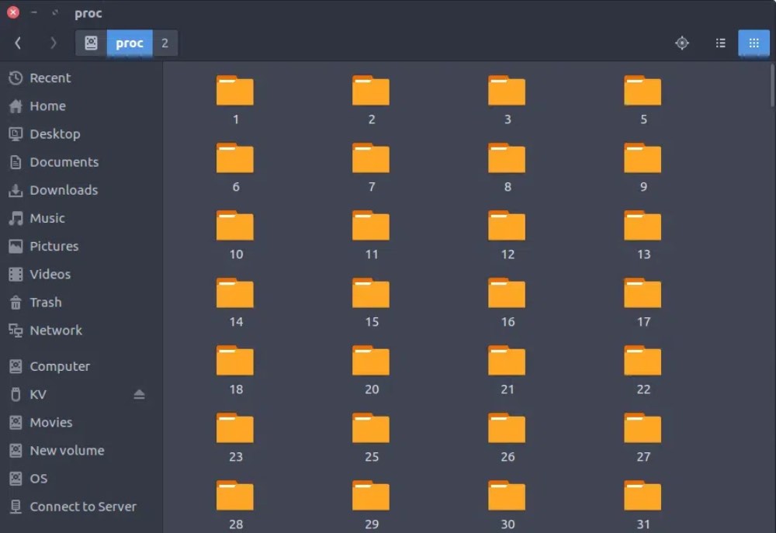
Task: Click the proc breadcrumb segment
Action: coord(129,43)
